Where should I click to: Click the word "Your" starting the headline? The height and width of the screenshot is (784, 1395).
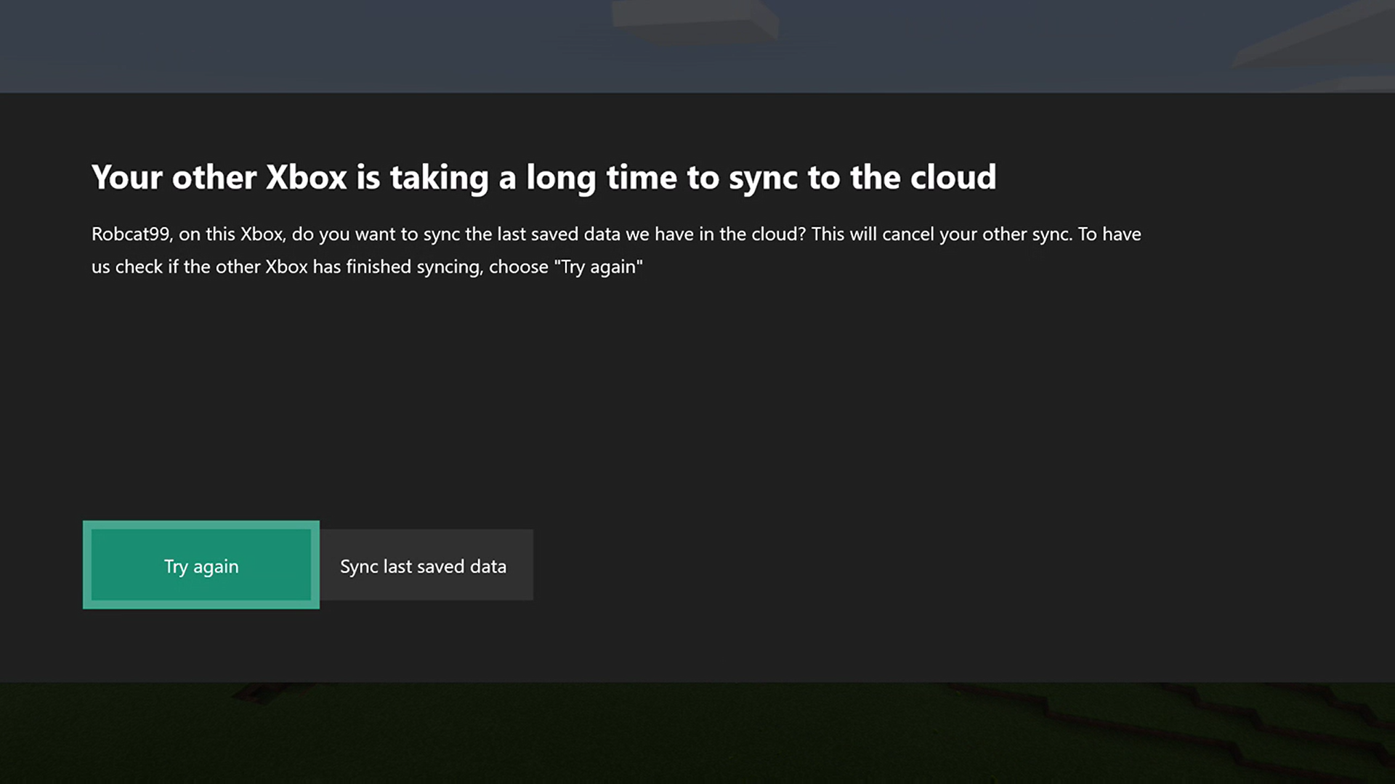(x=127, y=177)
